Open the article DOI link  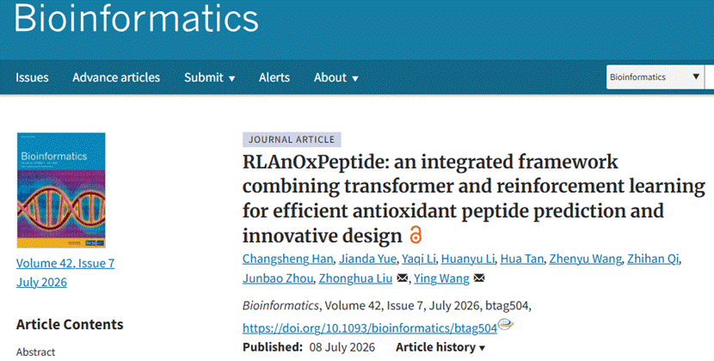click(369, 328)
